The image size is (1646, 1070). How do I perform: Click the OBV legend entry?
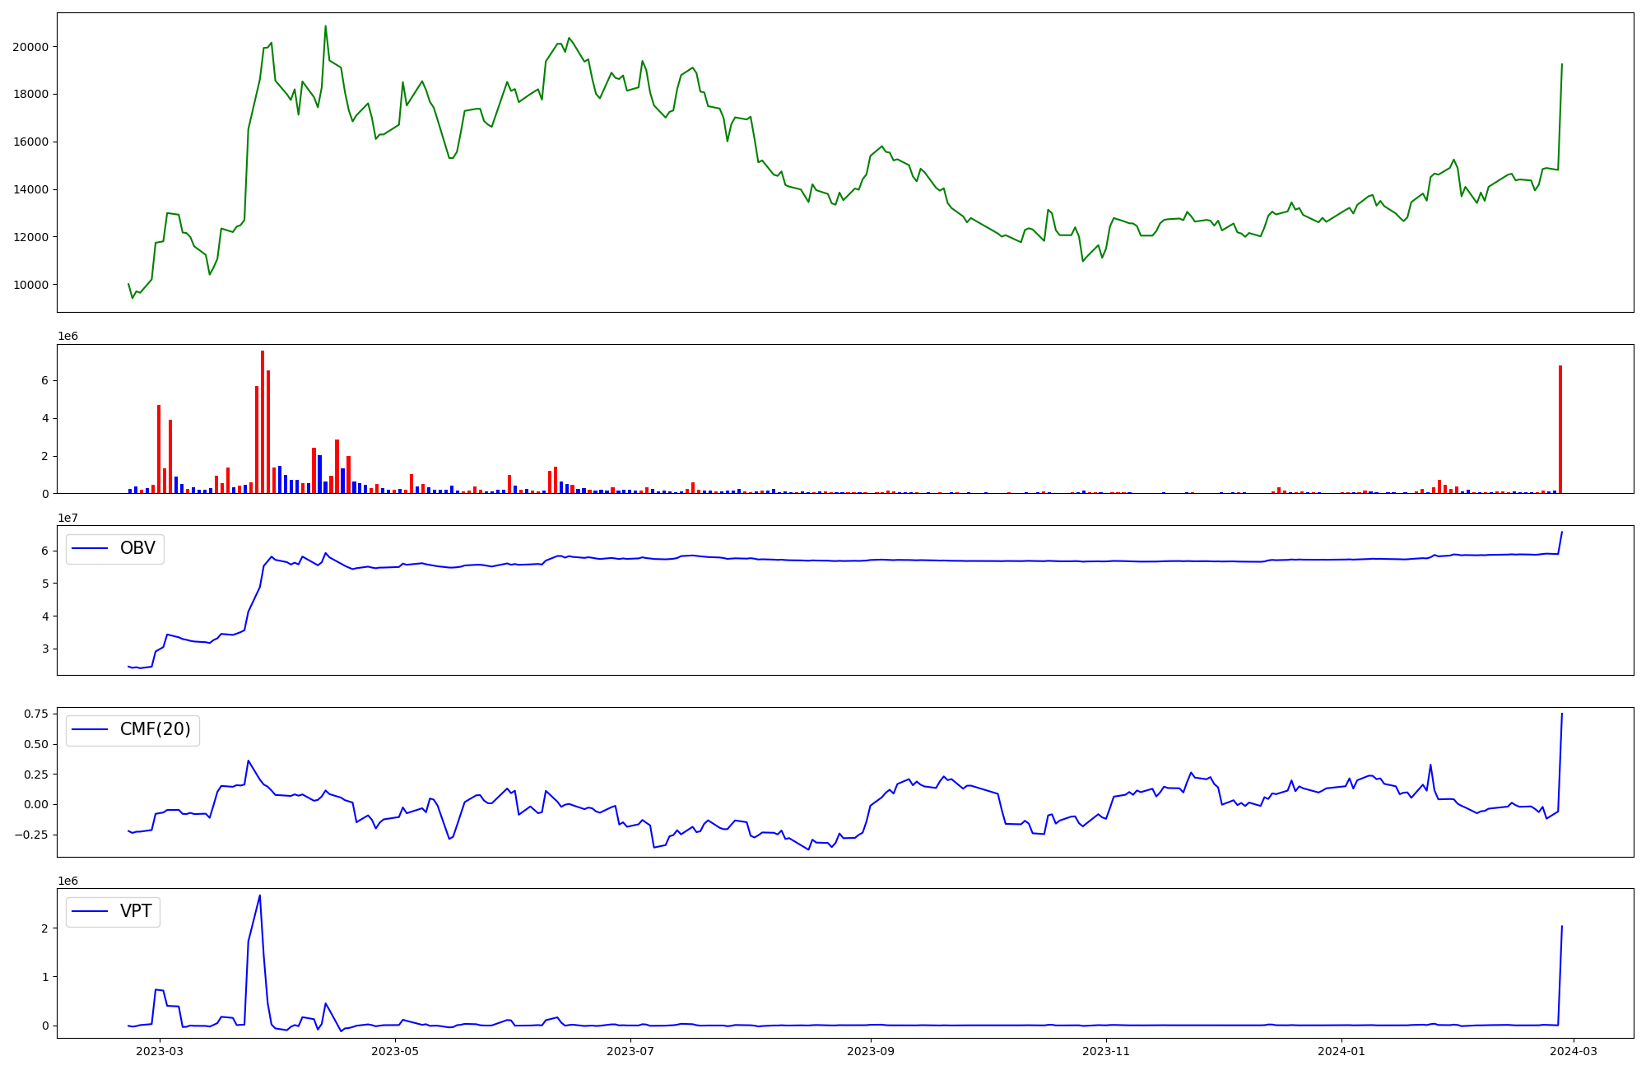137,548
